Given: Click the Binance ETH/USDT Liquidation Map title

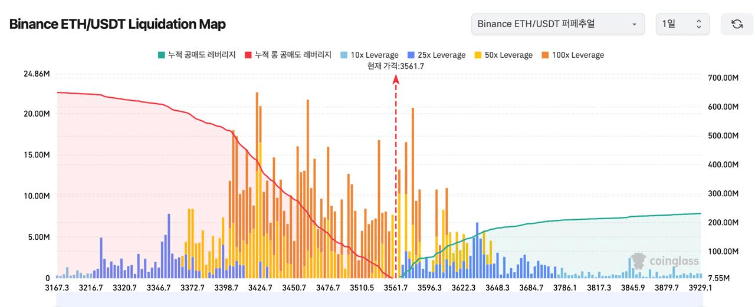Looking at the screenshot, I should click(x=117, y=24).
